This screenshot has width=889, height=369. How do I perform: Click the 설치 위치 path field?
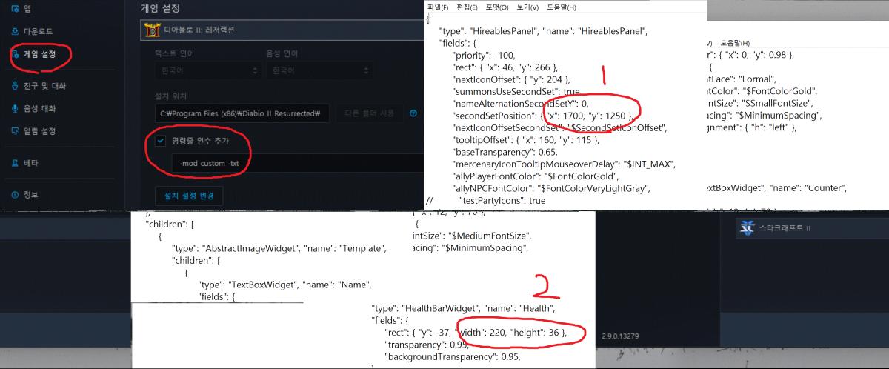pyautogui.click(x=242, y=114)
